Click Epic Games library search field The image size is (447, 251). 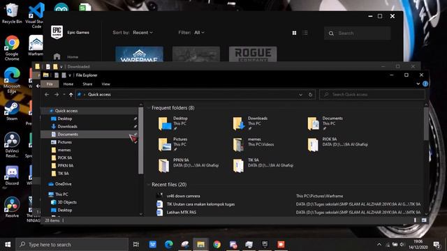point(357,33)
